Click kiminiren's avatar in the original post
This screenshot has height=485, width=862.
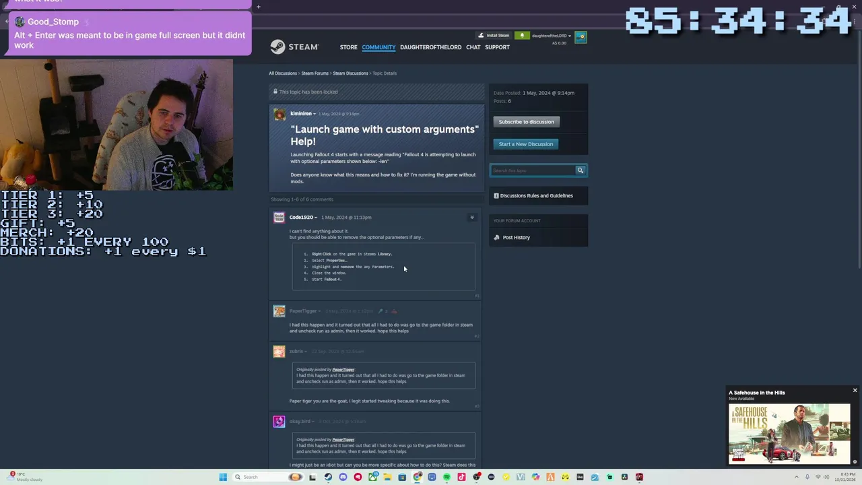click(279, 114)
